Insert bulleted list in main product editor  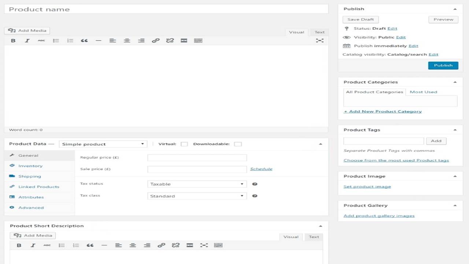coord(56,41)
